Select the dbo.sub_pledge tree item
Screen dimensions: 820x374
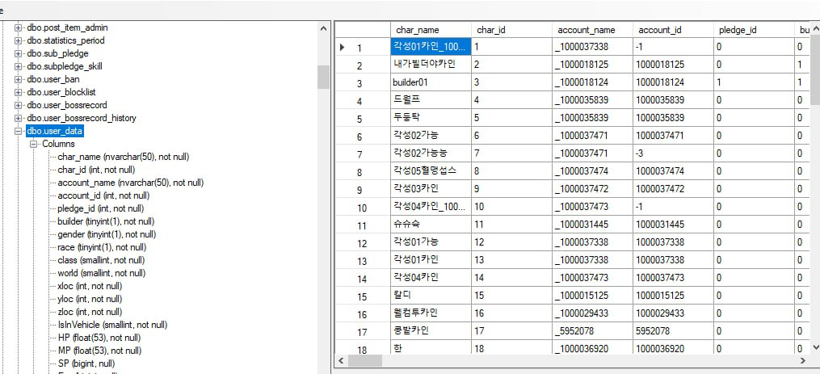(x=57, y=53)
